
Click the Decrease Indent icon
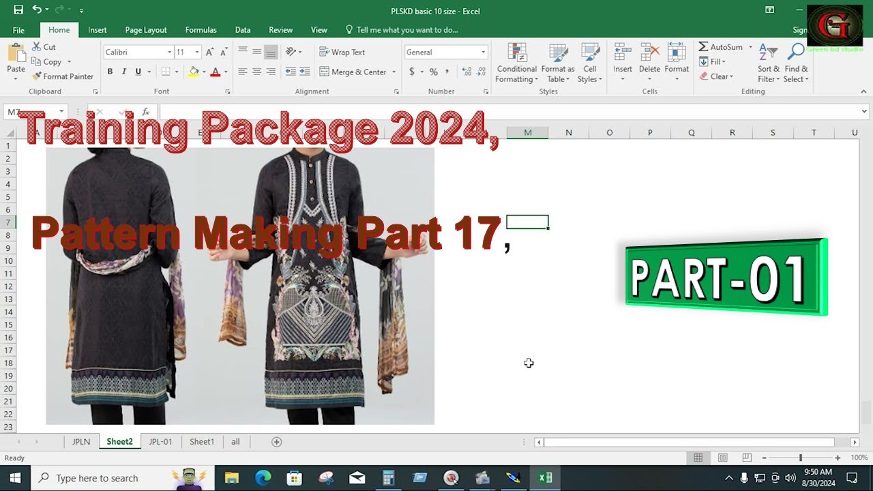(291, 72)
